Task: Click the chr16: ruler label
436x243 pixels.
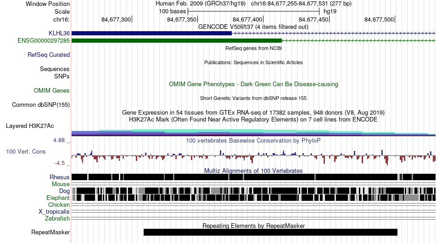Action: point(61,19)
